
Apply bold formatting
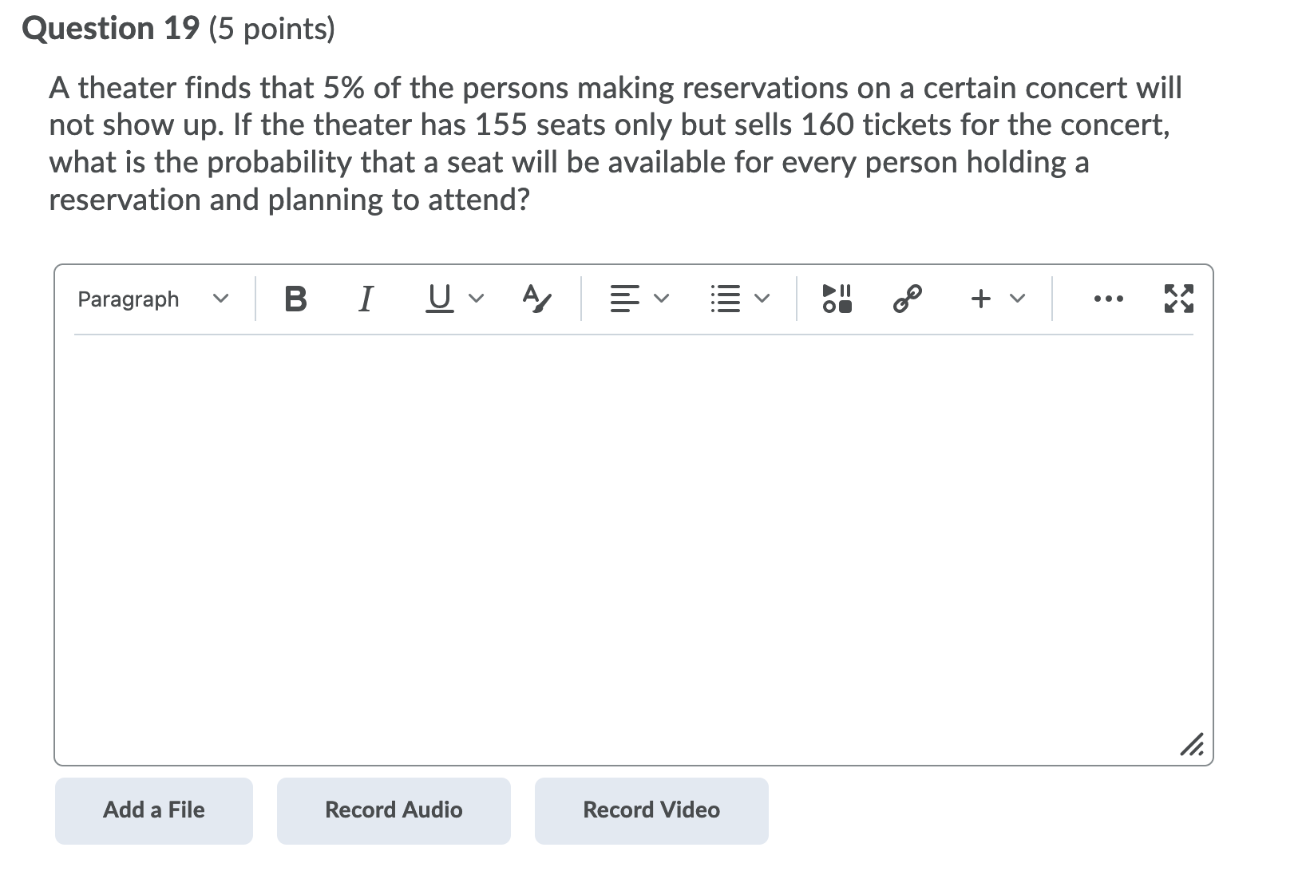coord(295,299)
